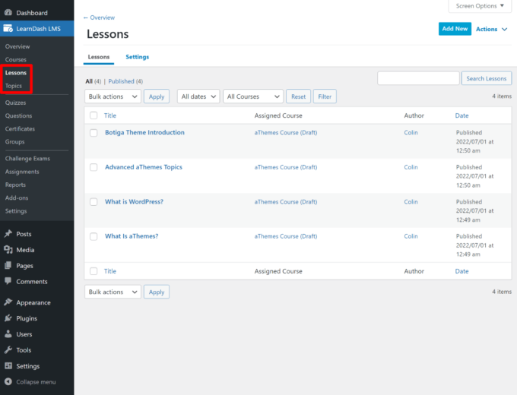The width and height of the screenshot is (517, 395).
Task: Open aThemes Course (Draft) in Botiga row
Action: 286,132
